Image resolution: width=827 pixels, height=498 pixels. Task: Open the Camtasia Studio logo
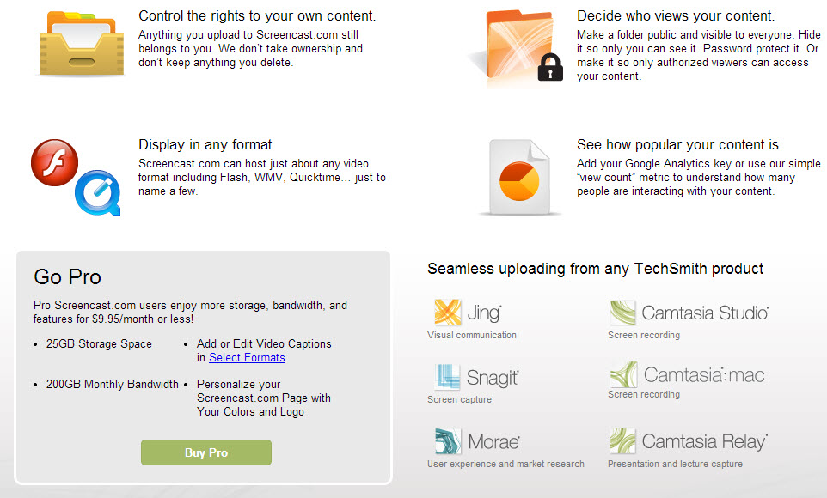click(689, 312)
